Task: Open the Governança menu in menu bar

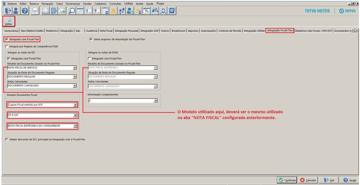Action: tap(73, 4)
